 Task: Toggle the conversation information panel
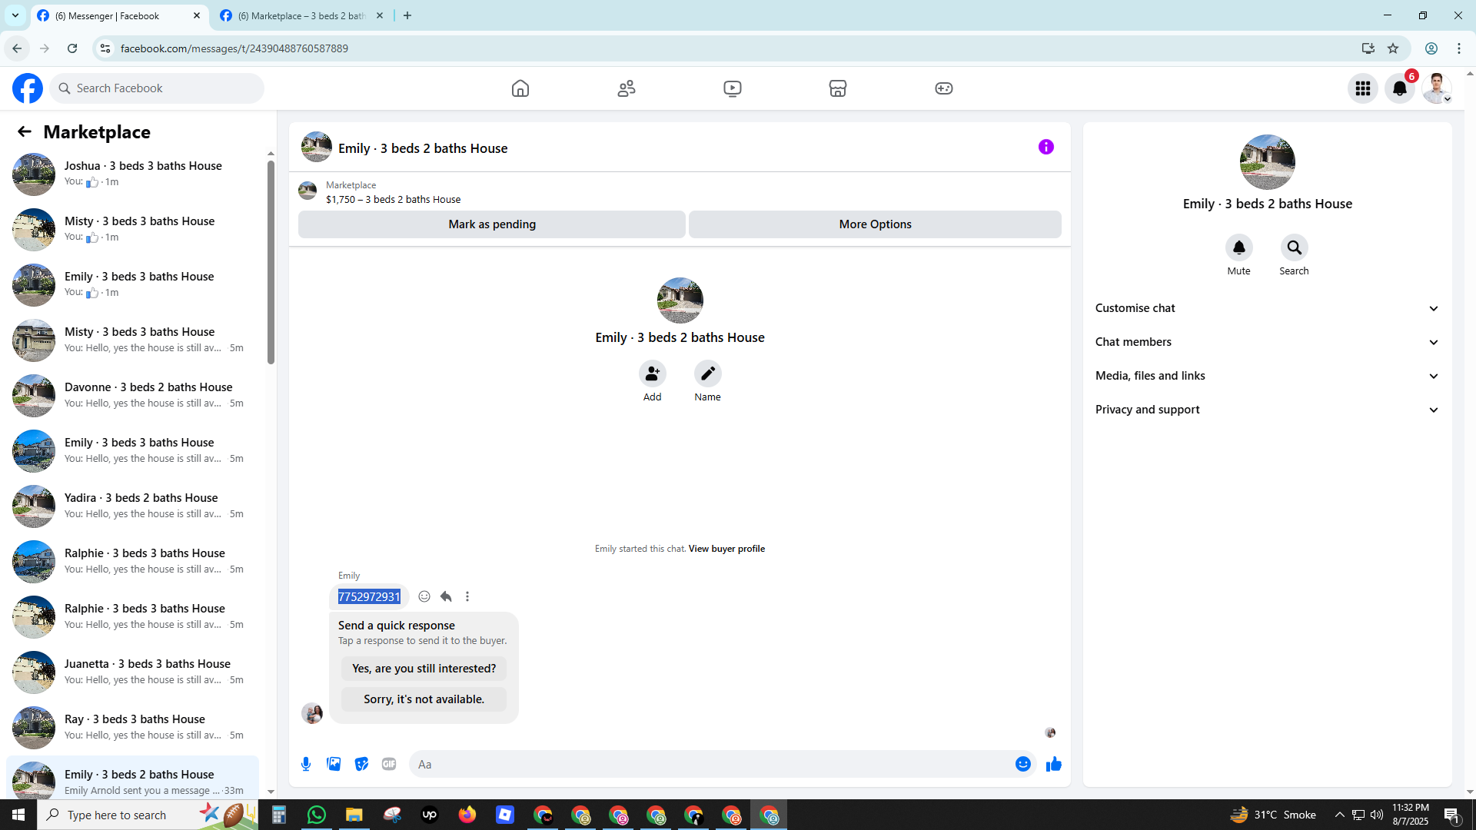[1045, 147]
